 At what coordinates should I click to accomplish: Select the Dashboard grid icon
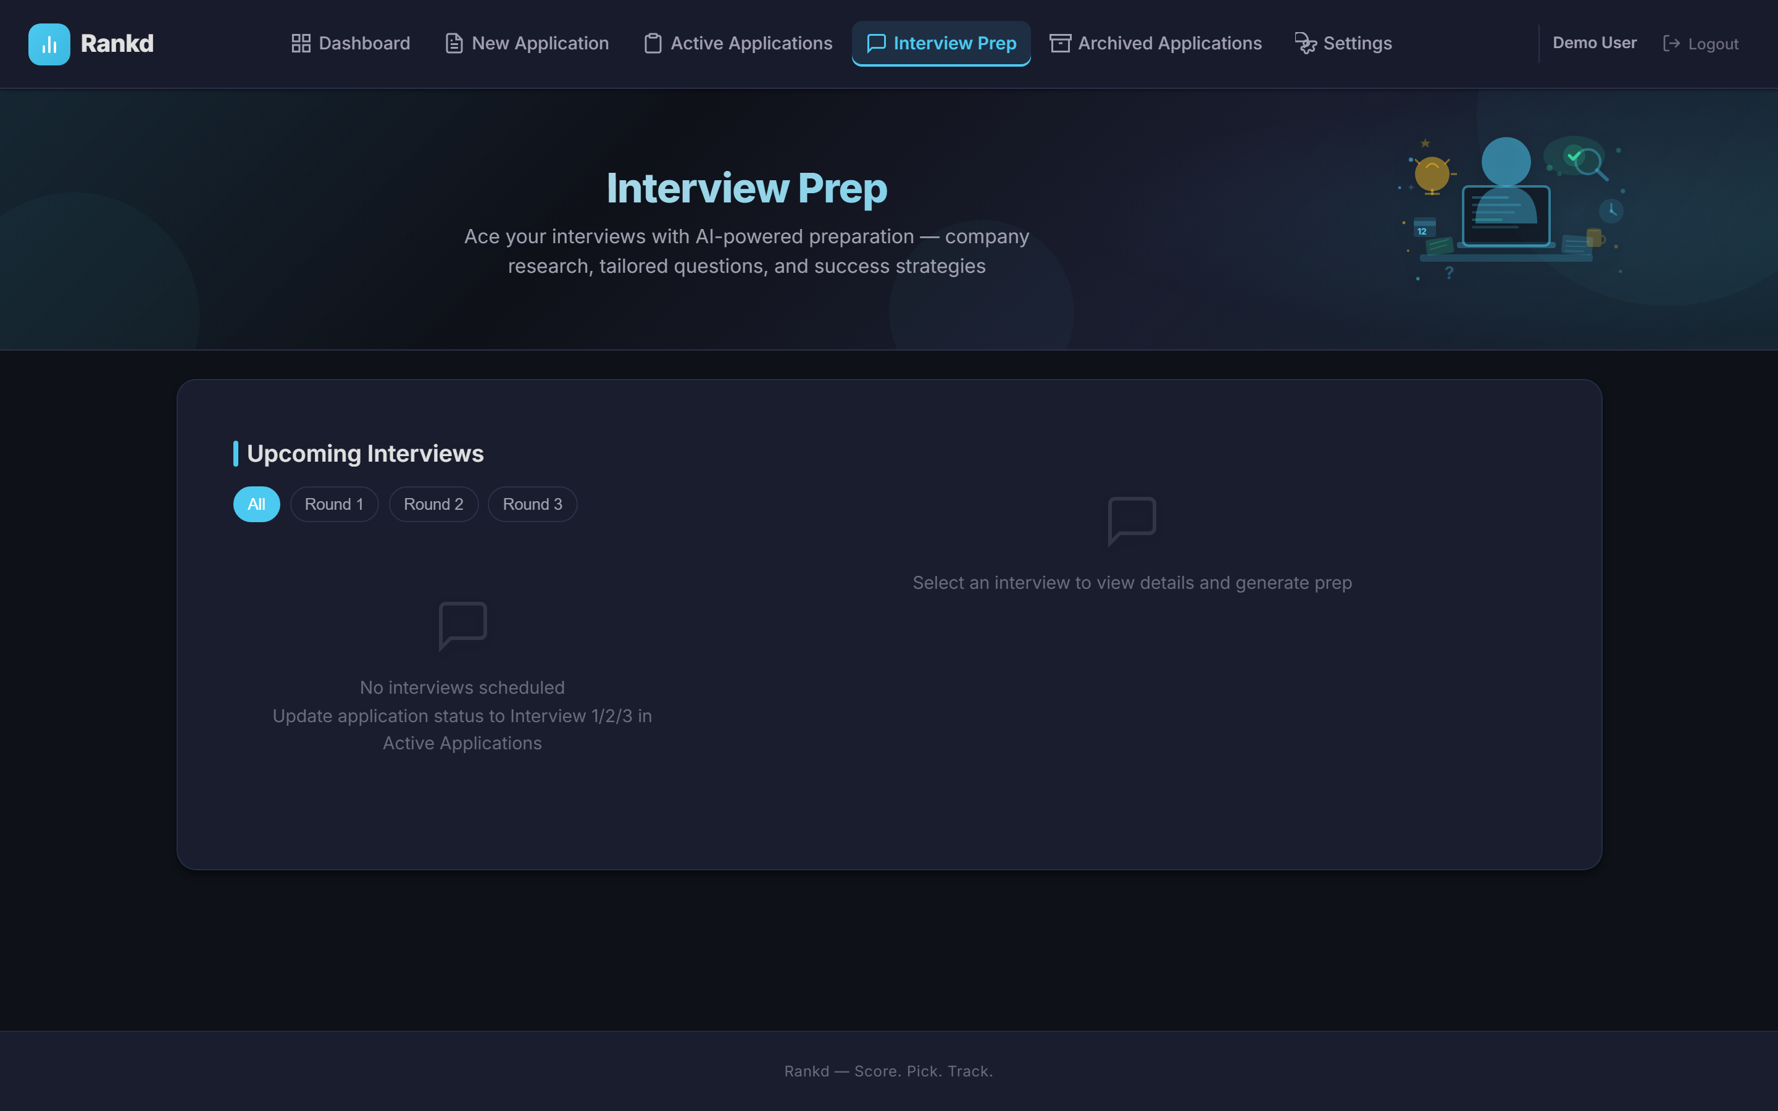coord(301,43)
